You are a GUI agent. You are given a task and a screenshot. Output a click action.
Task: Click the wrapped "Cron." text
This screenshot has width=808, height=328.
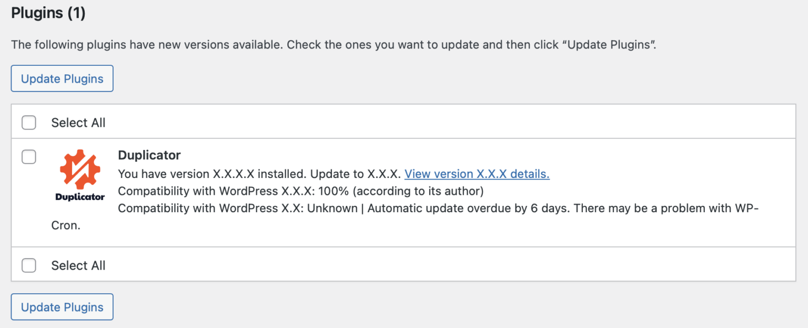click(66, 225)
